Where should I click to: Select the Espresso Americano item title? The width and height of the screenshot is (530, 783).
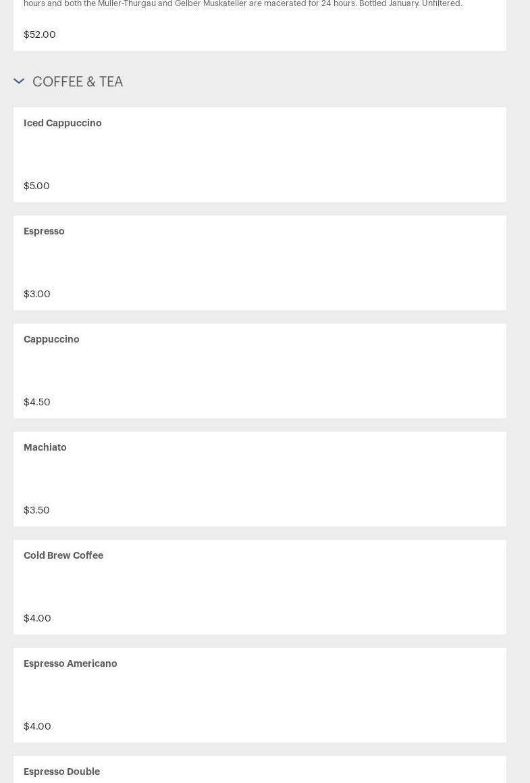pyautogui.click(x=70, y=663)
